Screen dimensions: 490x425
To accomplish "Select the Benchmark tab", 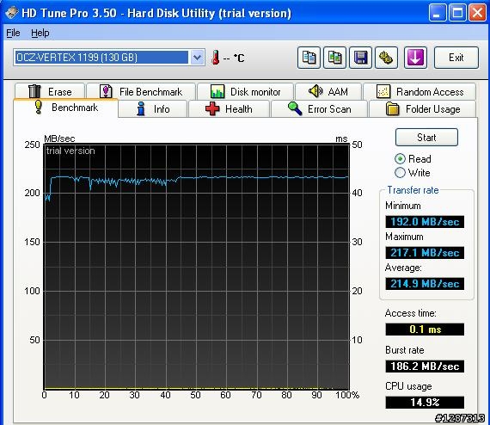I will pyautogui.click(x=66, y=108).
